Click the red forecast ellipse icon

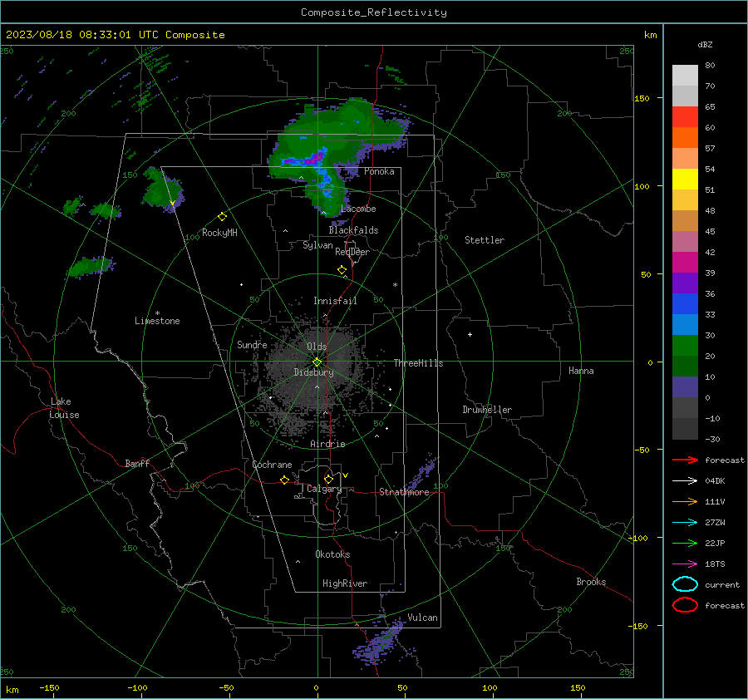[685, 605]
